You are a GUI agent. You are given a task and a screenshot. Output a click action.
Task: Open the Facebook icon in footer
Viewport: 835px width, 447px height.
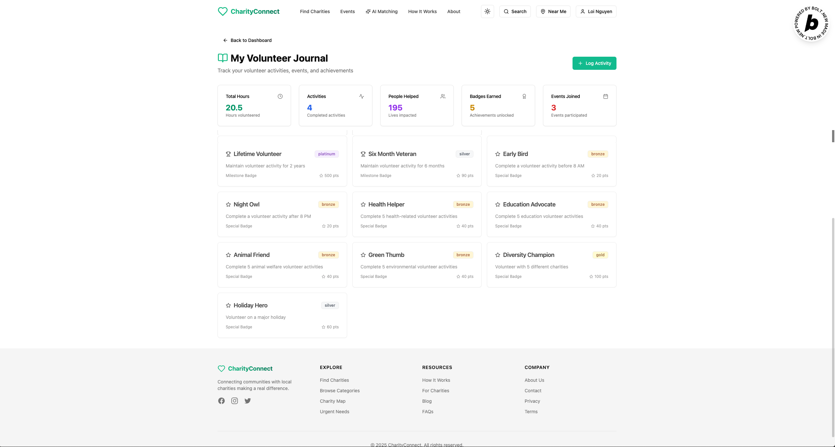[x=221, y=401]
